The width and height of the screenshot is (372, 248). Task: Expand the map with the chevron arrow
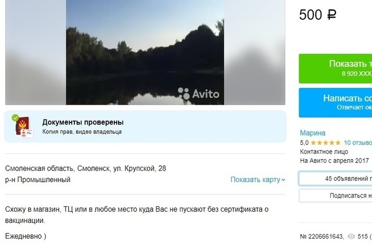[x=283, y=180]
